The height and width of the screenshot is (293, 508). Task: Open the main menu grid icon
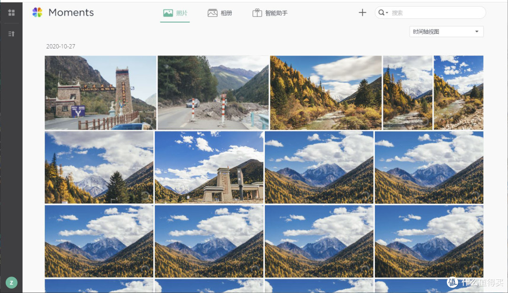coord(11,13)
